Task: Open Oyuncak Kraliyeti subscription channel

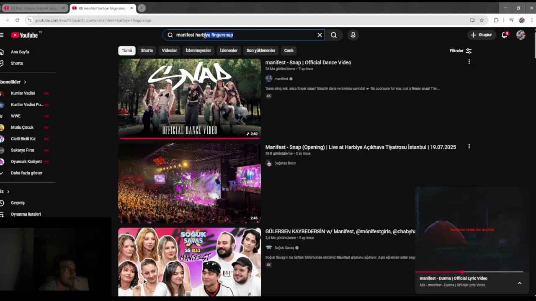Action: click(x=26, y=161)
